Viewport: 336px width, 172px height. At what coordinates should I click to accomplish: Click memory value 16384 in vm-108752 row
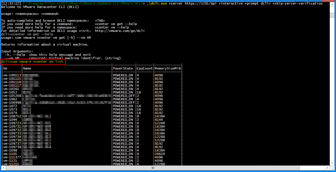[160, 116]
